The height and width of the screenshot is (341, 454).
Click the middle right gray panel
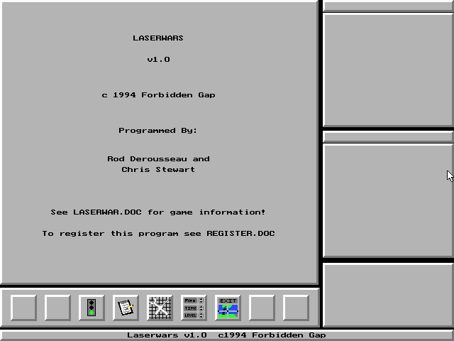click(388, 200)
